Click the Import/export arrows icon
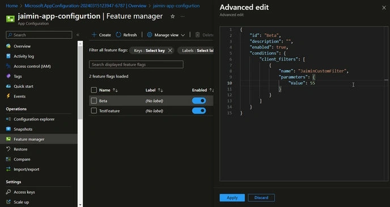The width and height of the screenshot is (390, 207). point(9,169)
